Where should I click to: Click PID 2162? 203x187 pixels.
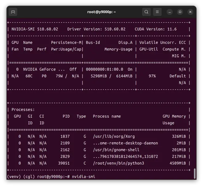click(x=65, y=150)
